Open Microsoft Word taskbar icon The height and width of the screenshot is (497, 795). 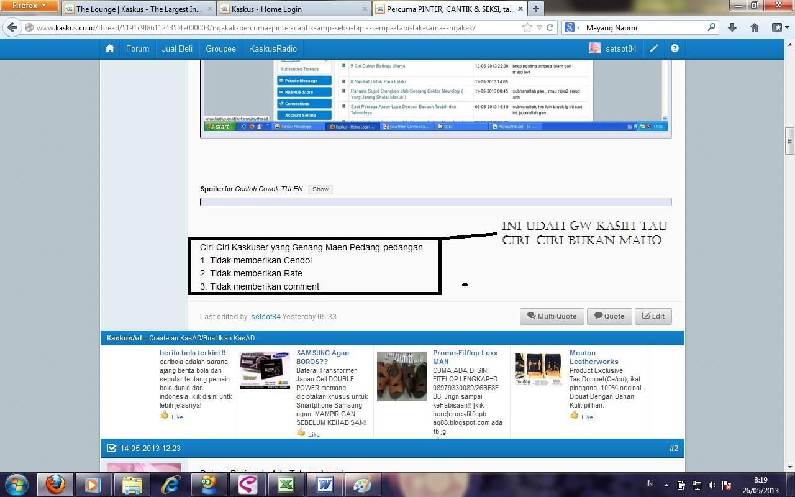point(324,485)
